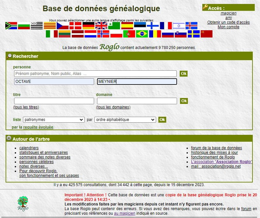Screen dimensions: 260x218
Task: Open L'association "Association Roglo" link
Action: [x=222, y=162]
